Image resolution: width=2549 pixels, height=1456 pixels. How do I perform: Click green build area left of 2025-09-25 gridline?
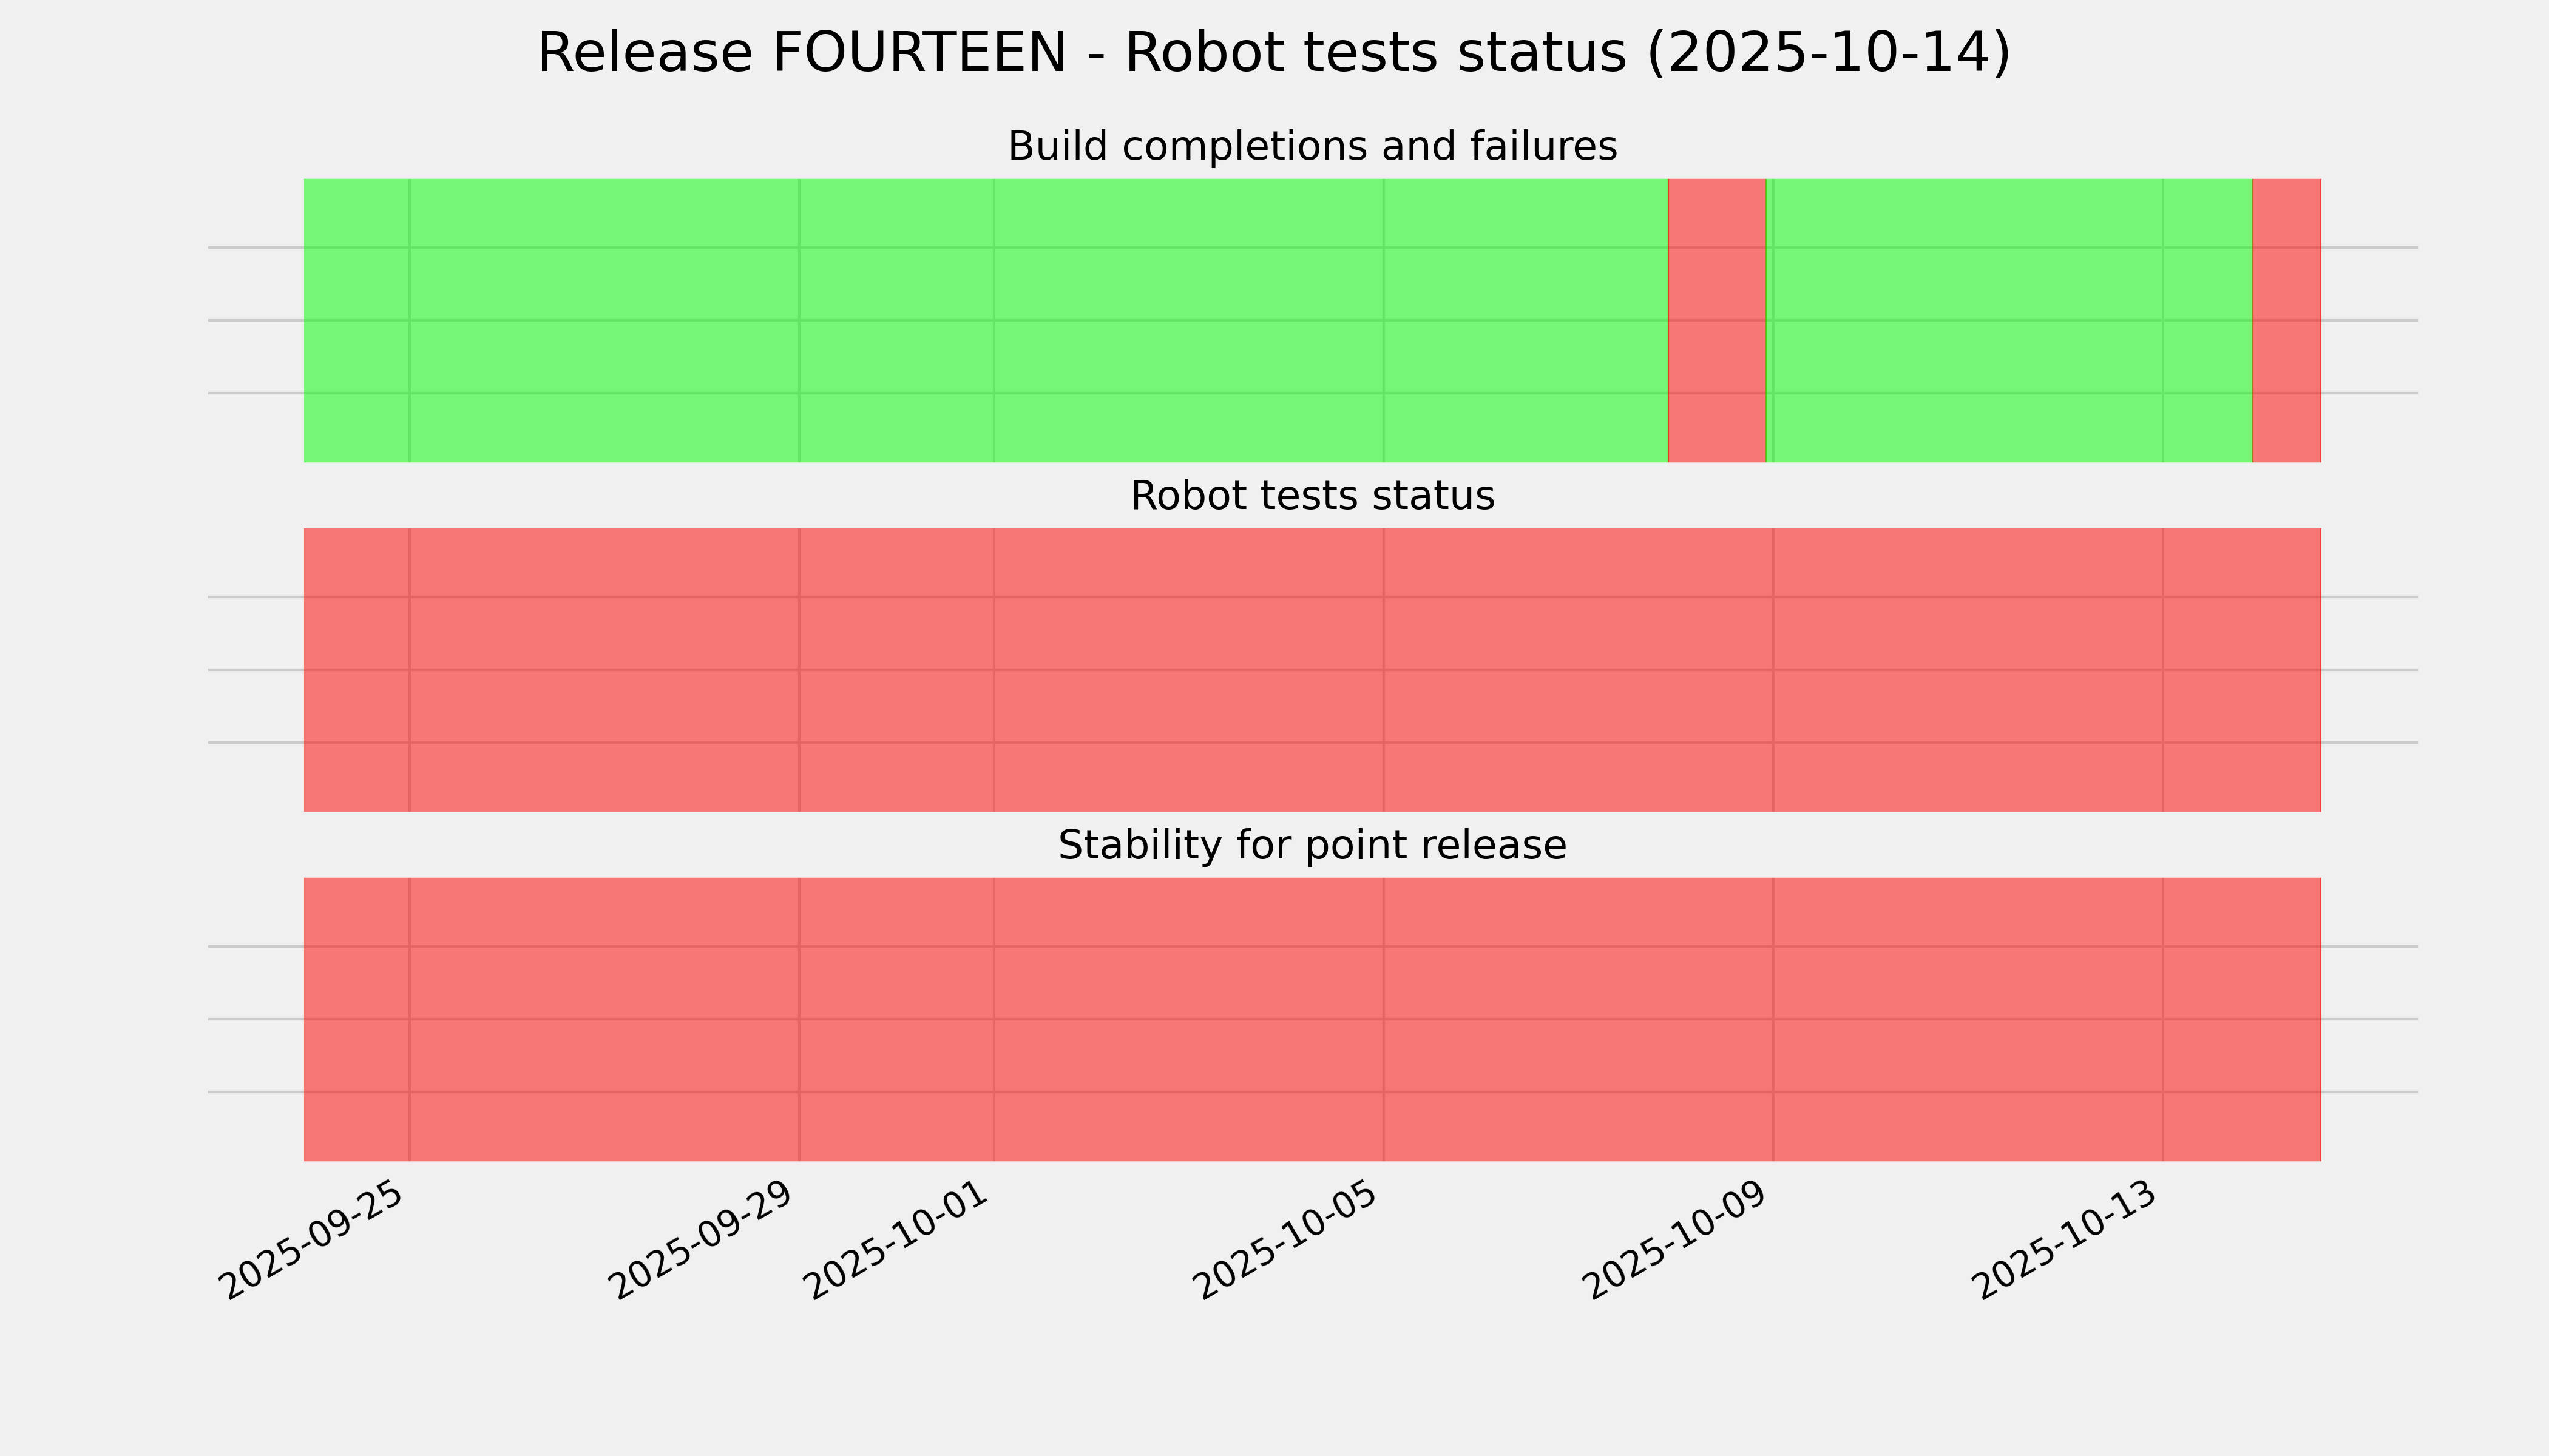pos(356,320)
